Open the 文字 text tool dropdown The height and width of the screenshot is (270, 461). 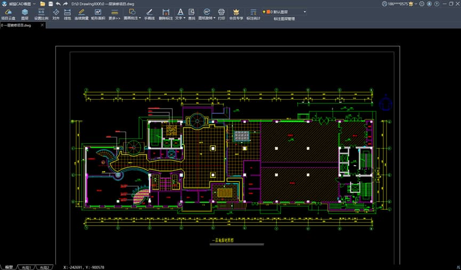pos(184,18)
